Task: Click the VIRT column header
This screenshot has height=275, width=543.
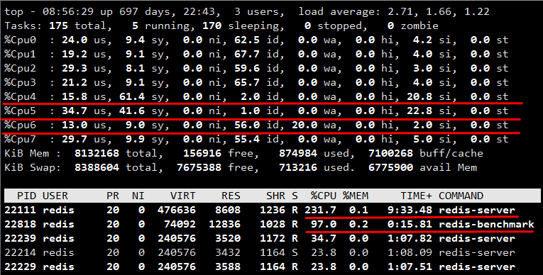Action: [183, 196]
